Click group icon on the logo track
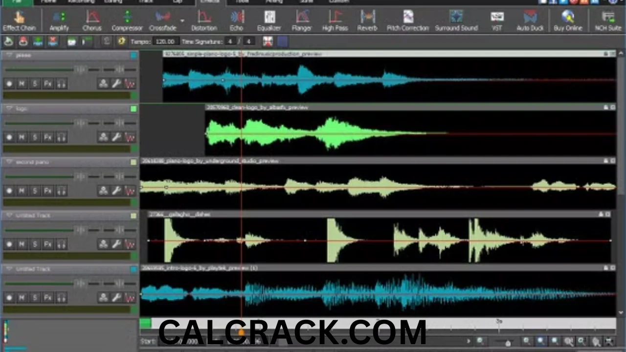 click(103, 137)
